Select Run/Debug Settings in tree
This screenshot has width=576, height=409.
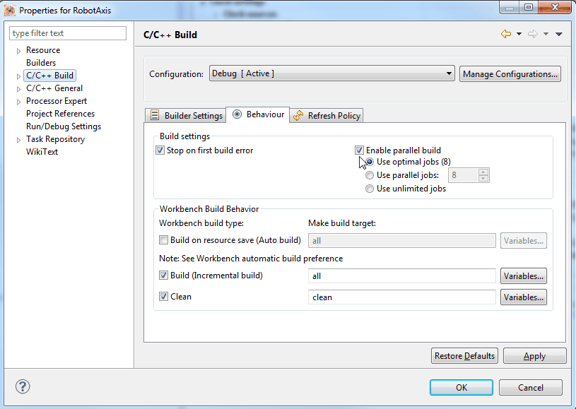64,126
